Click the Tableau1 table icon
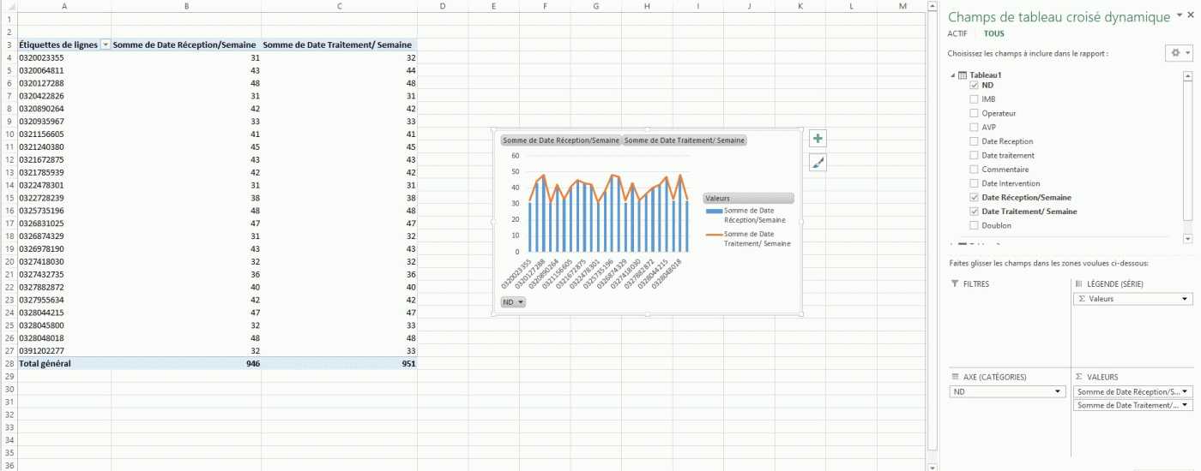1201x471 pixels. point(963,75)
